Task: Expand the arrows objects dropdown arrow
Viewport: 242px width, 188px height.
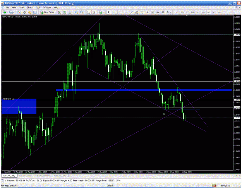Action: point(171,12)
